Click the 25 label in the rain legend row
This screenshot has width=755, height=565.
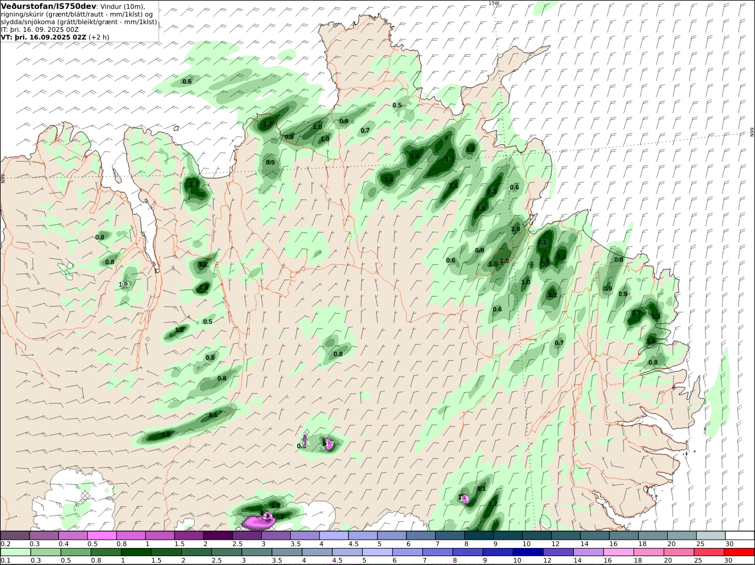(x=697, y=560)
